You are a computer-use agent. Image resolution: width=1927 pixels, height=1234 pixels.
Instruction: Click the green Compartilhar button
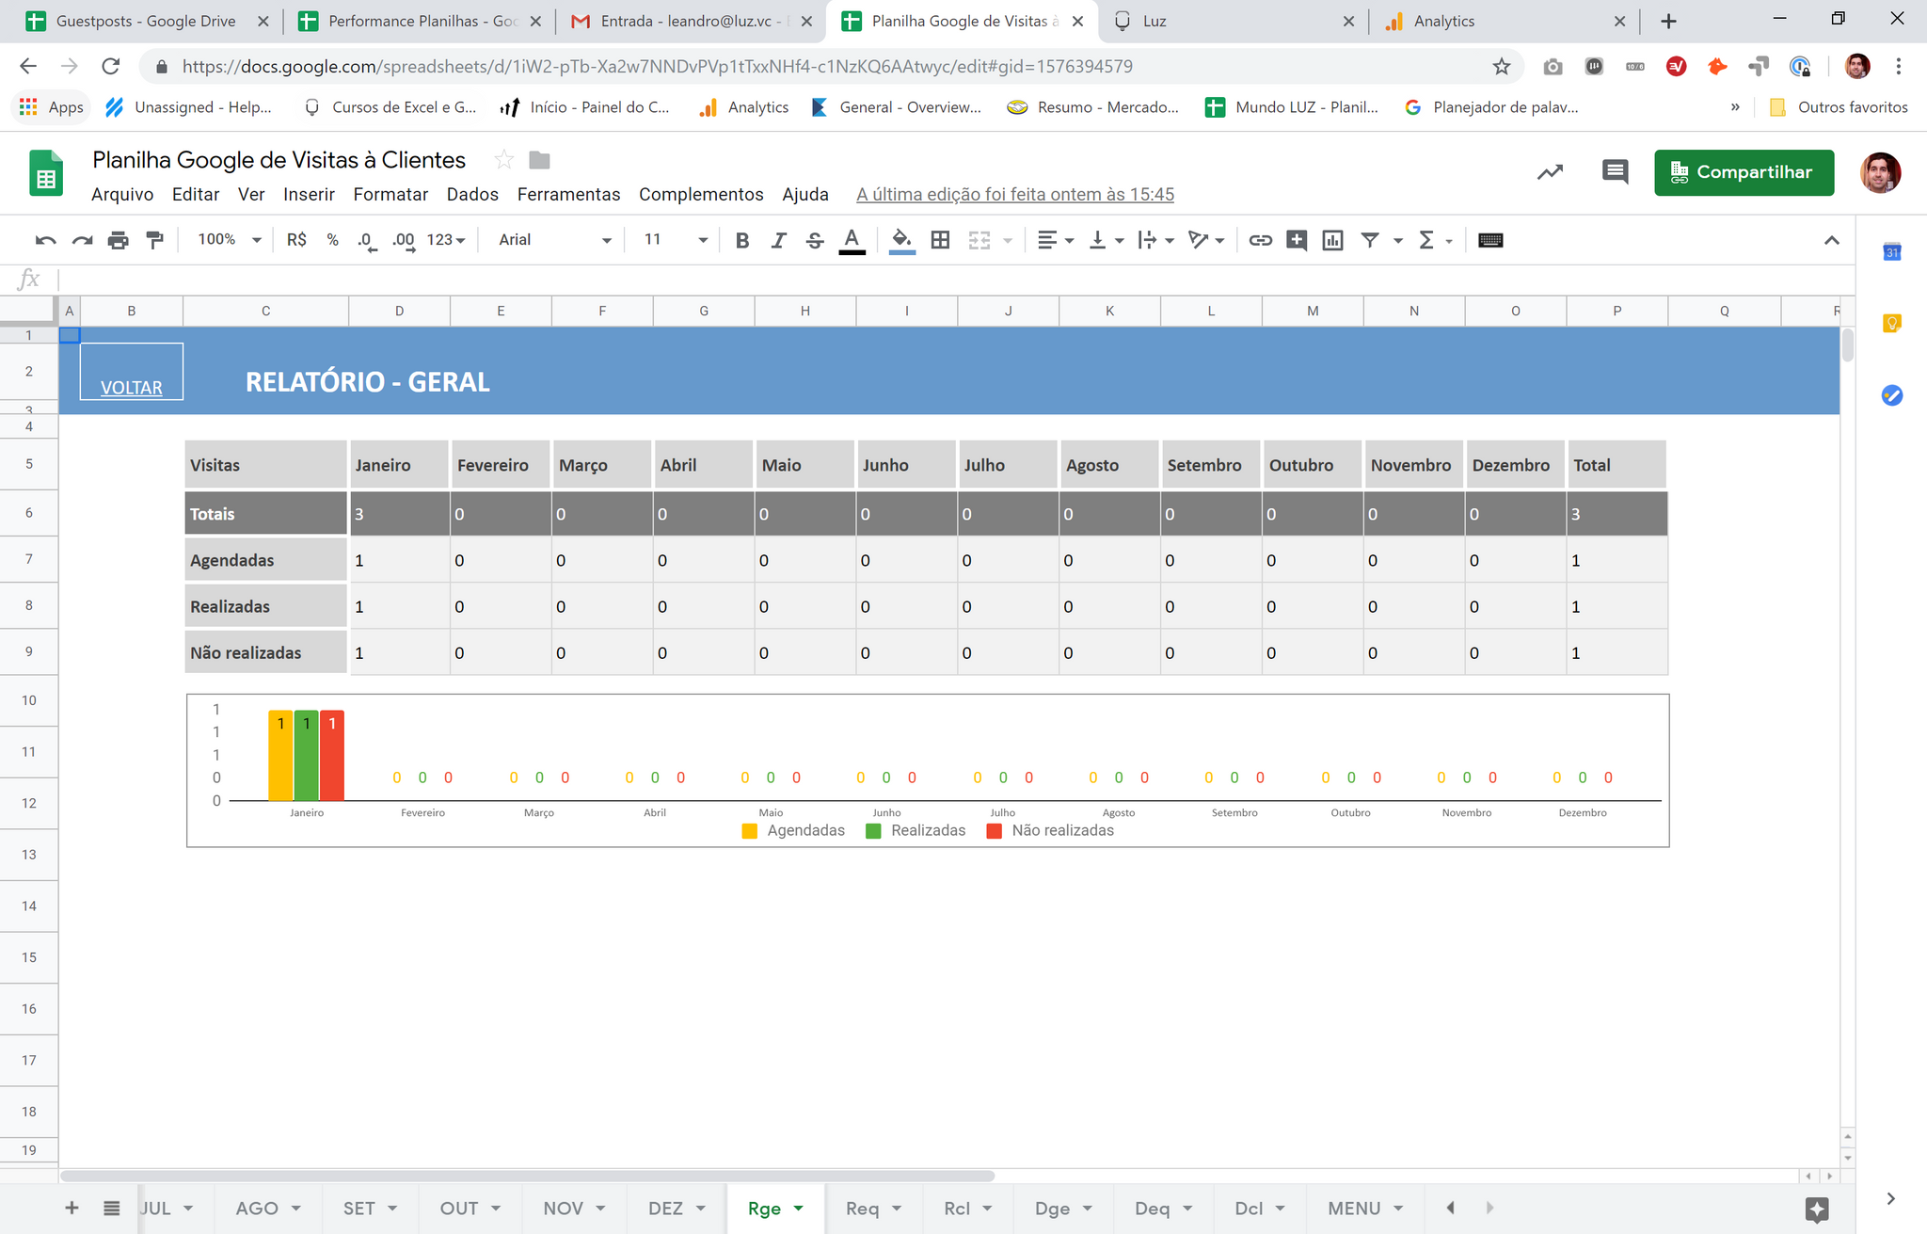coord(1744,172)
